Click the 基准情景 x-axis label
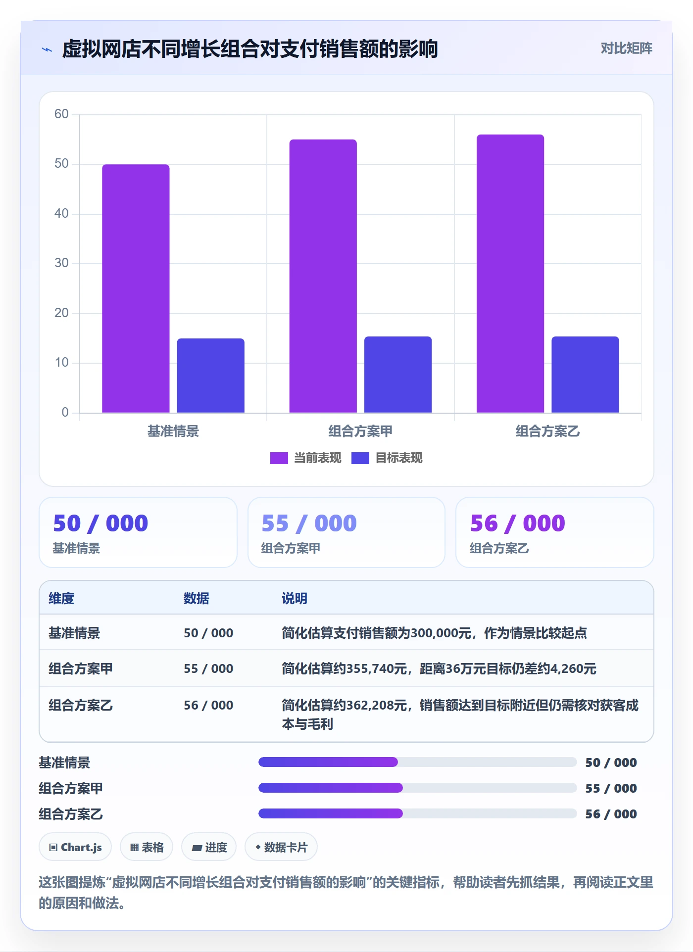The image size is (693, 952). pyautogui.click(x=173, y=431)
